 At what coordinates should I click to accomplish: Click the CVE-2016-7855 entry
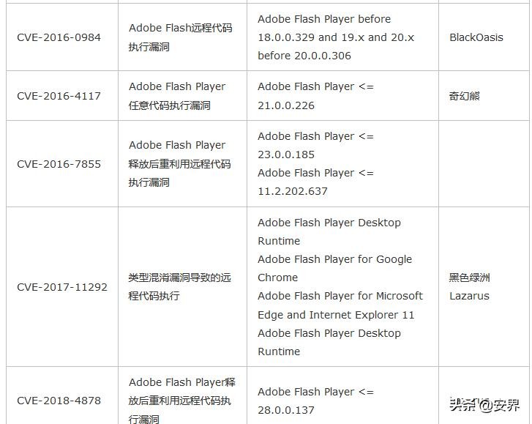pos(59,164)
